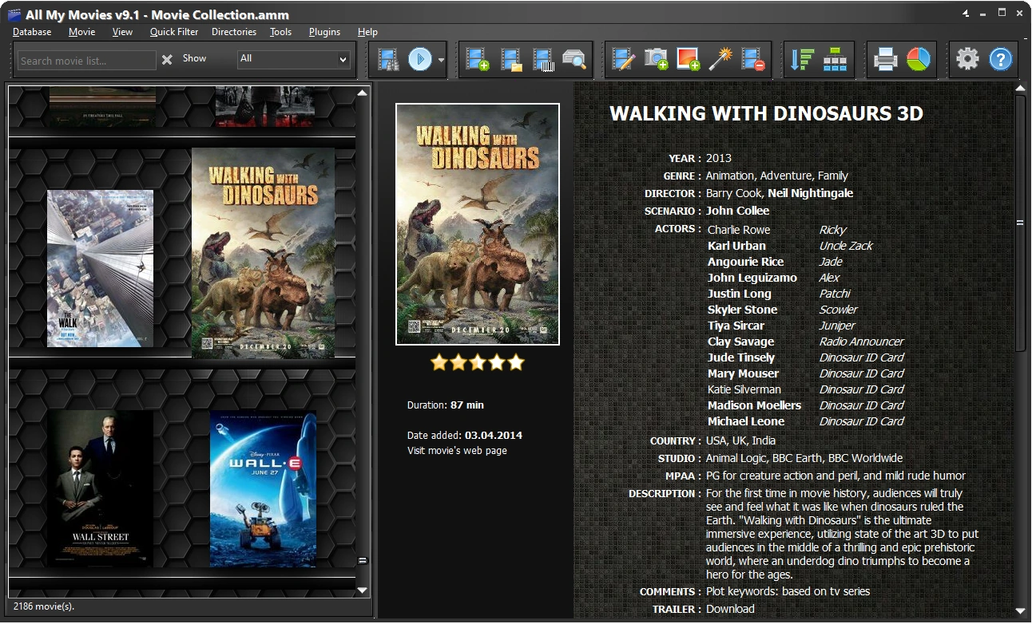Select Walking with Dinosaurs poster on the shelf
This screenshot has width=1032, height=624.
click(x=264, y=252)
